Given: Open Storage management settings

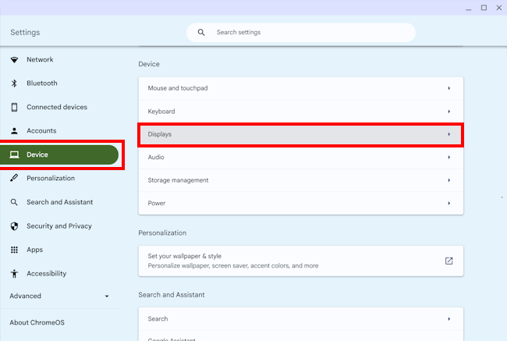Looking at the screenshot, I should coord(300,180).
